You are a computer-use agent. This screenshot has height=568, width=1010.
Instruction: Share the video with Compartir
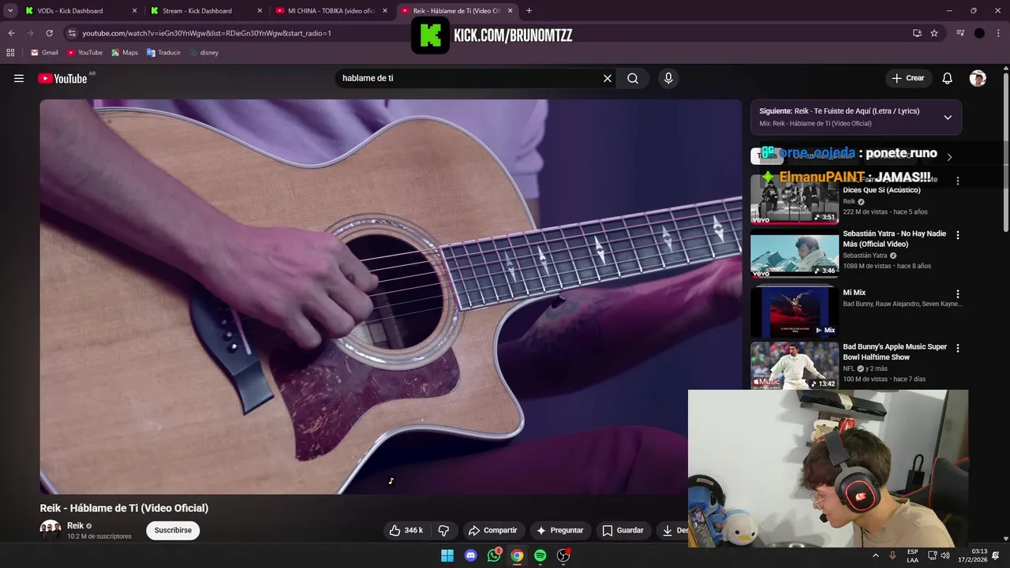[492, 530]
